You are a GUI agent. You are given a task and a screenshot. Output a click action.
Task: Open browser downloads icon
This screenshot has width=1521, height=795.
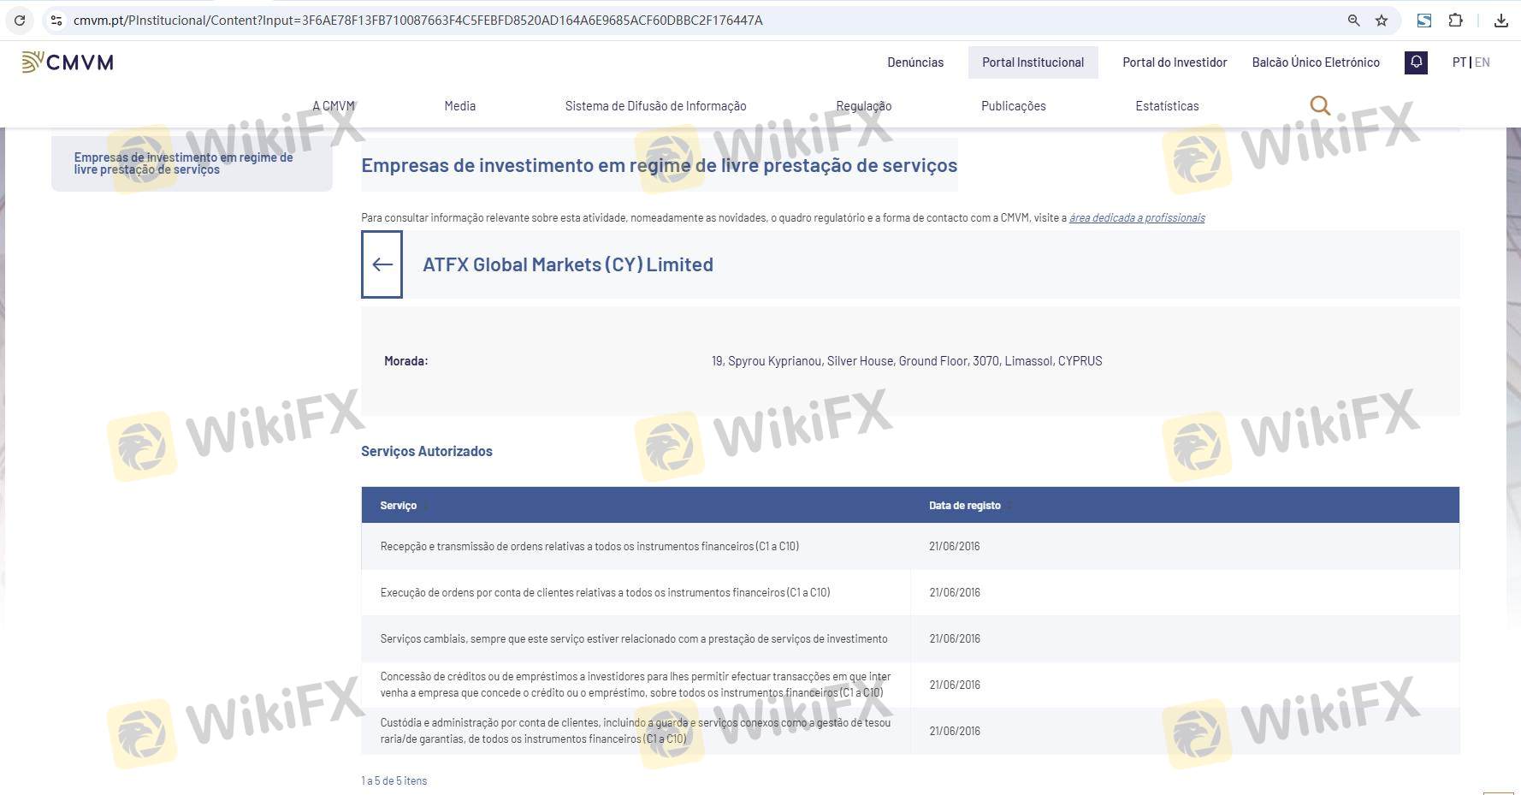(x=1500, y=21)
